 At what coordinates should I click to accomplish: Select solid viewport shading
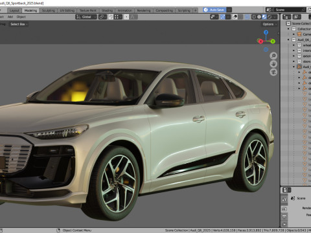point(259,17)
